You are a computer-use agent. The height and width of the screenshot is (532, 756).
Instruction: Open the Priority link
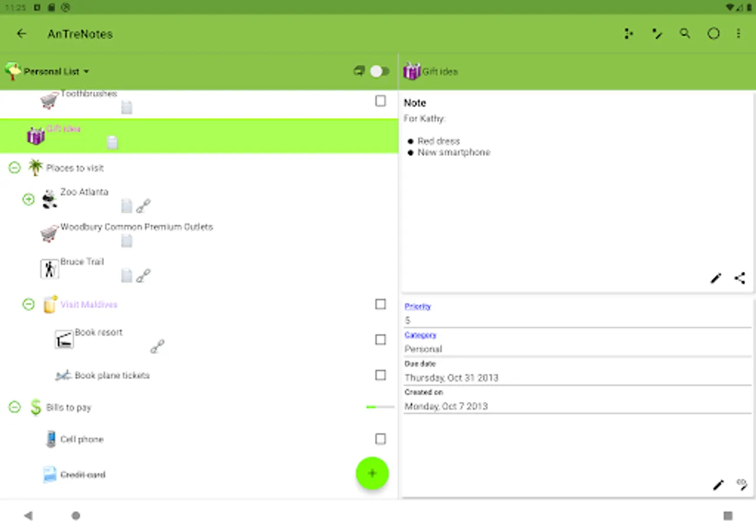click(x=418, y=306)
